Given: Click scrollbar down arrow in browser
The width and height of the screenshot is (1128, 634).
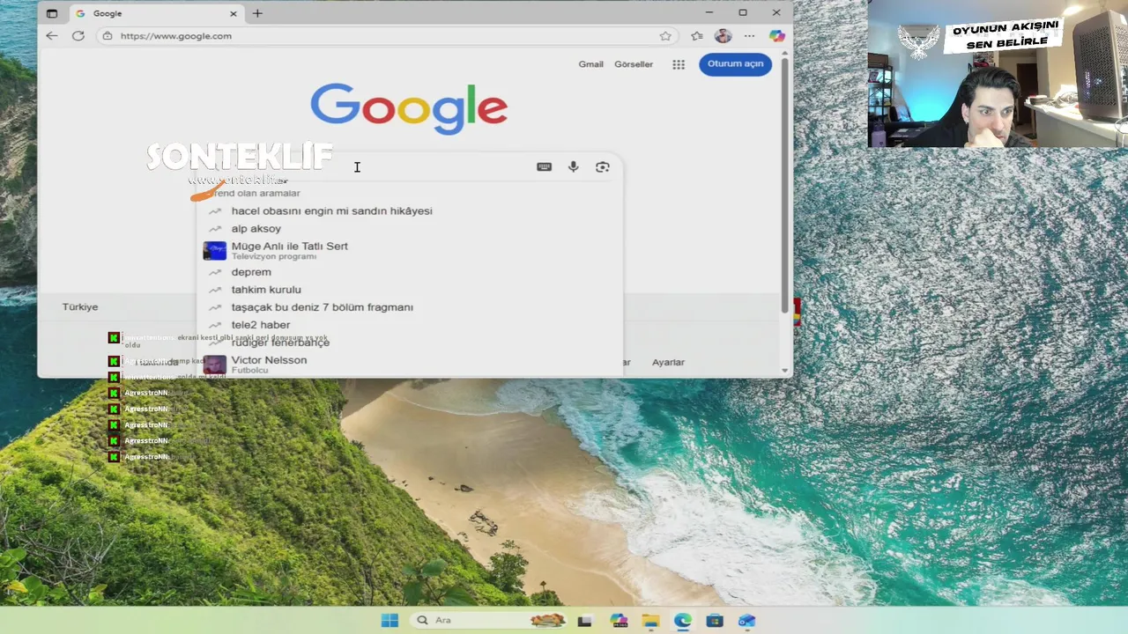Looking at the screenshot, I should [784, 371].
